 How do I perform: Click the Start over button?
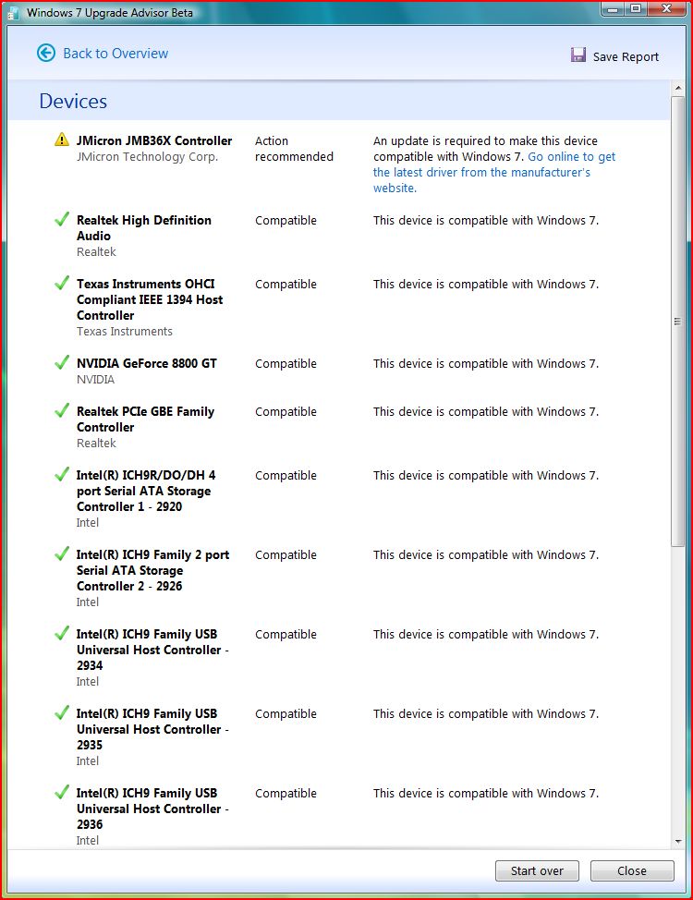[x=537, y=870]
